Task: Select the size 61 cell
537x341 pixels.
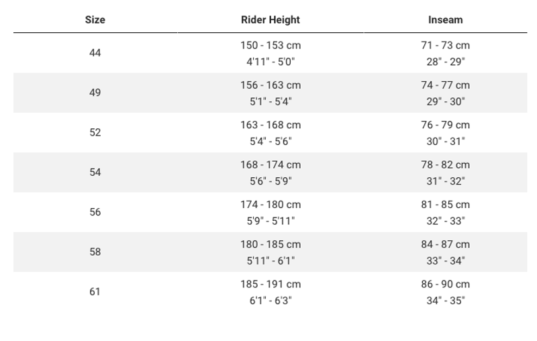Action: 95,291
